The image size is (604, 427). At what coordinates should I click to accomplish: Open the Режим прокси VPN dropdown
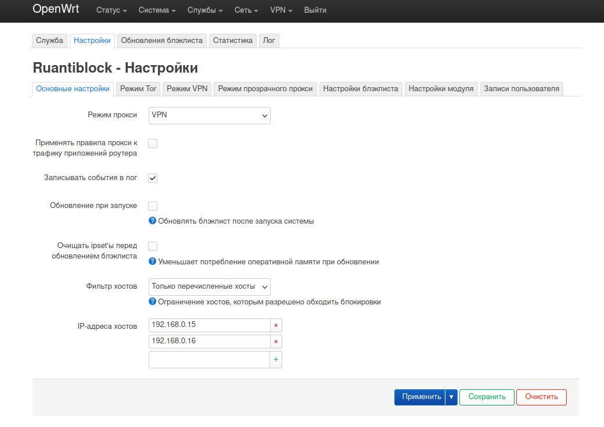pos(210,116)
